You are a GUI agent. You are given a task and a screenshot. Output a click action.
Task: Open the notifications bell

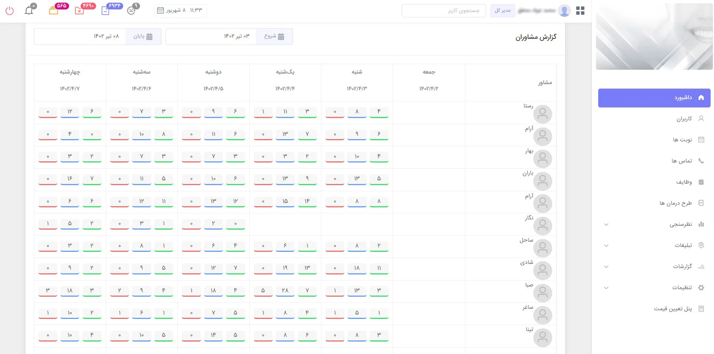click(x=29, y=11)
